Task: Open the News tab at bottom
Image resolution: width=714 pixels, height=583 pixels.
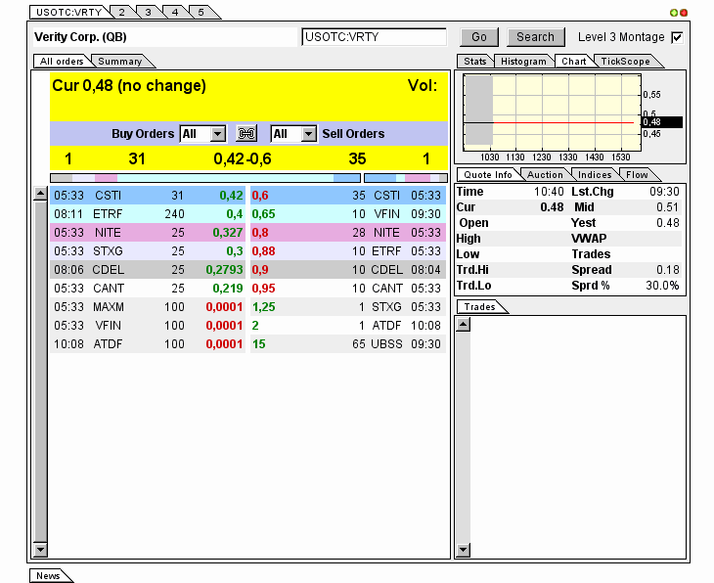Action: click(x=48, y=576)
